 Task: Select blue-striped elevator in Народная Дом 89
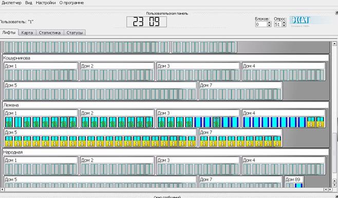pyautogui.click(x=299, y=186)
